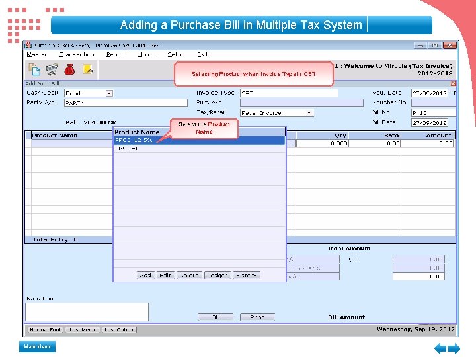Open the Transaction menu
This screenshot has width=476, height=357.
pyautogui.click(x=77, y=54)
